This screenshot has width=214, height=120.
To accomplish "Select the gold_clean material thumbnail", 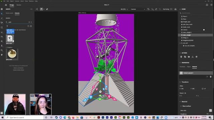I will coord(10,39).
